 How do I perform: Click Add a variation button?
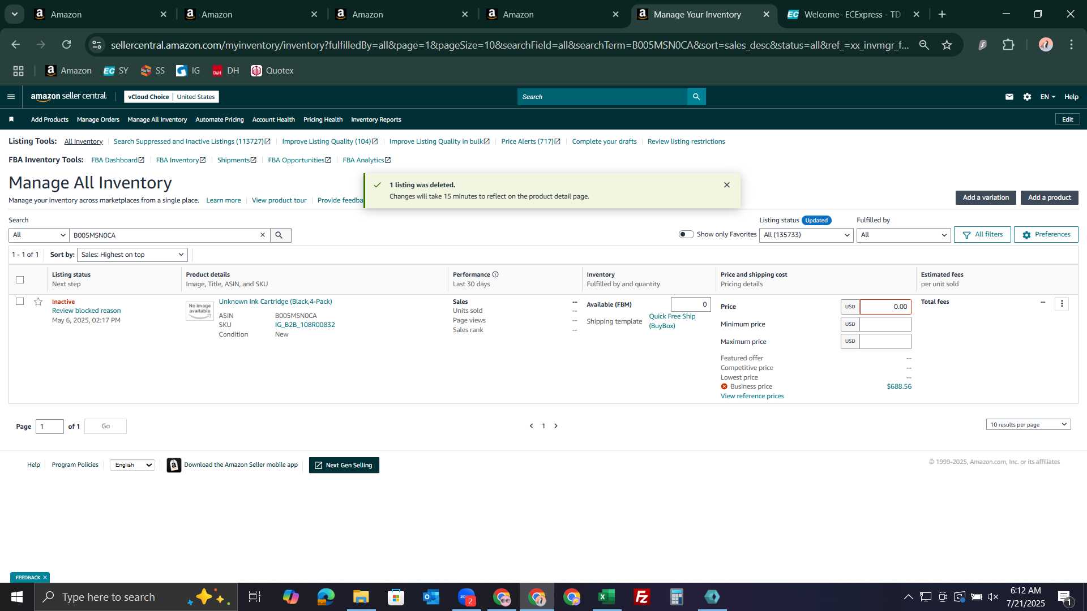[986, 197]
